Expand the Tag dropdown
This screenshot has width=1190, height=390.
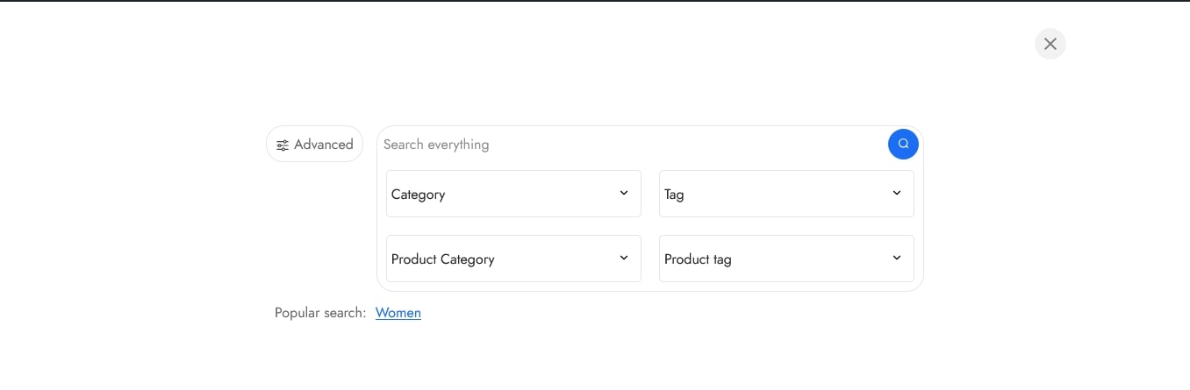point(786,194)
